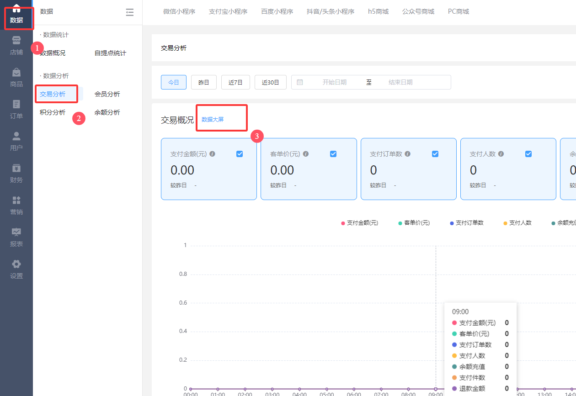Select the 近30日 date filter button
This screenshot has width=576, height=396.
pos(271,82)
